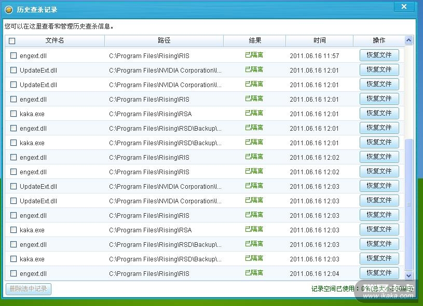
Task: Click 恢复文件 for engext.dll RIS at 12:01
Action: [x=379, y=99]
